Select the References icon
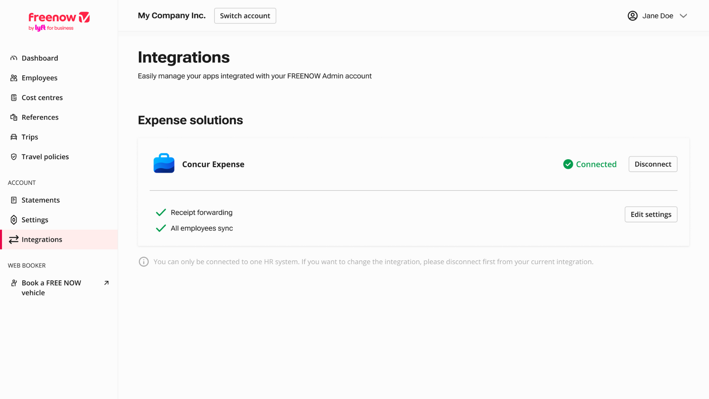 coord(14,117)
